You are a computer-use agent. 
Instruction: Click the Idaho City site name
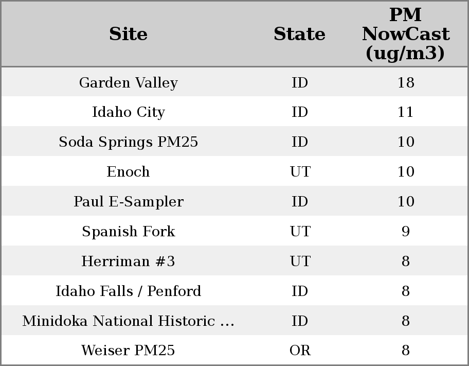pos(128,112)
